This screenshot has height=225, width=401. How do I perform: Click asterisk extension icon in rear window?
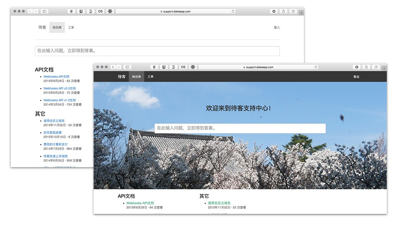[110, 11]
